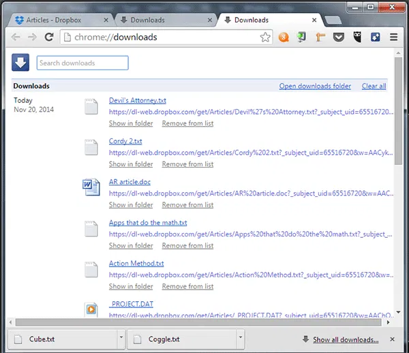The width and height of the screenshot is (409, 353).
Task: Expand the Coggle.txt download options arrow
Action: [x=240, y=339]
